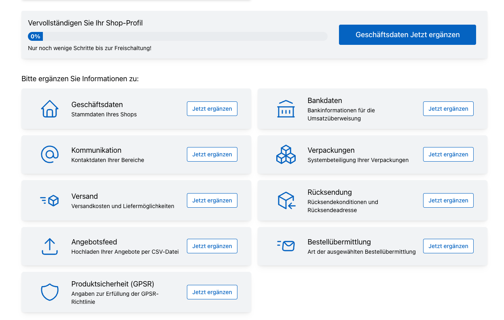The width and height of the screenshot is (504, 320).
Task: Click Jetzt ergänzen beside Angebotsfeed
Action: [x=212, y=246]
